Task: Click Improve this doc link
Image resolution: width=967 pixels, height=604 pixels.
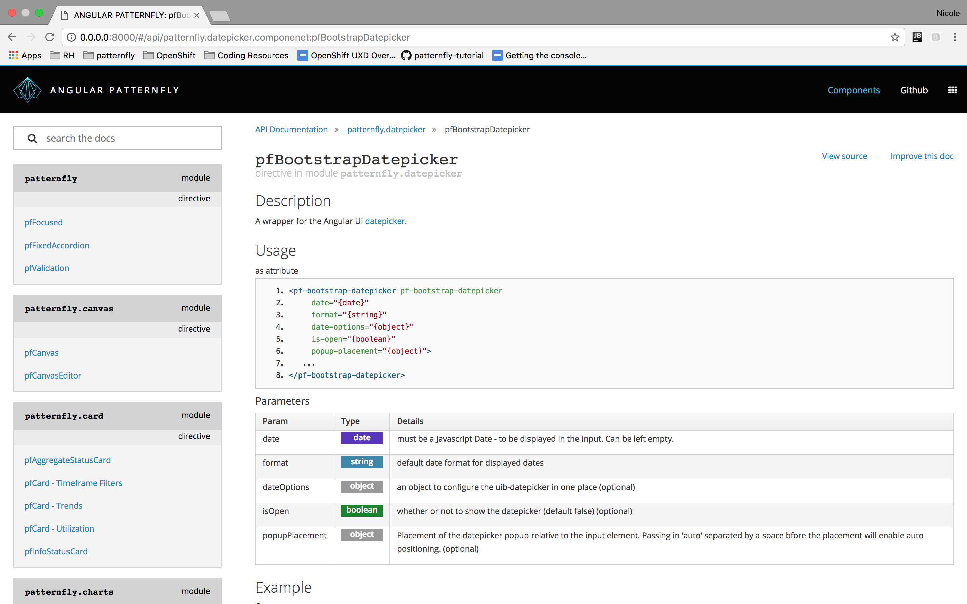Action: coord(921,156)
